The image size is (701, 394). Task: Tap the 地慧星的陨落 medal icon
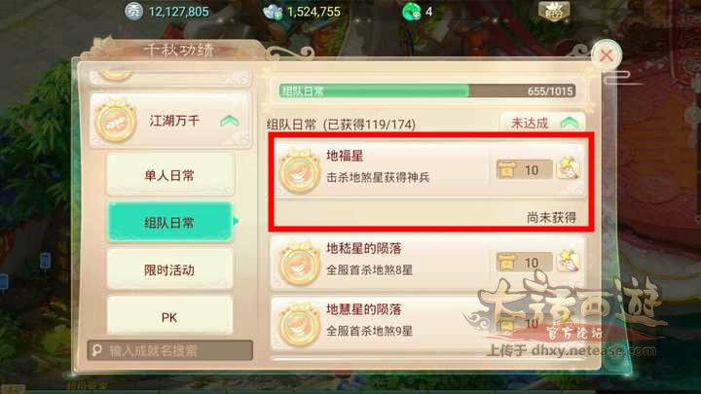tap(299, 325)
